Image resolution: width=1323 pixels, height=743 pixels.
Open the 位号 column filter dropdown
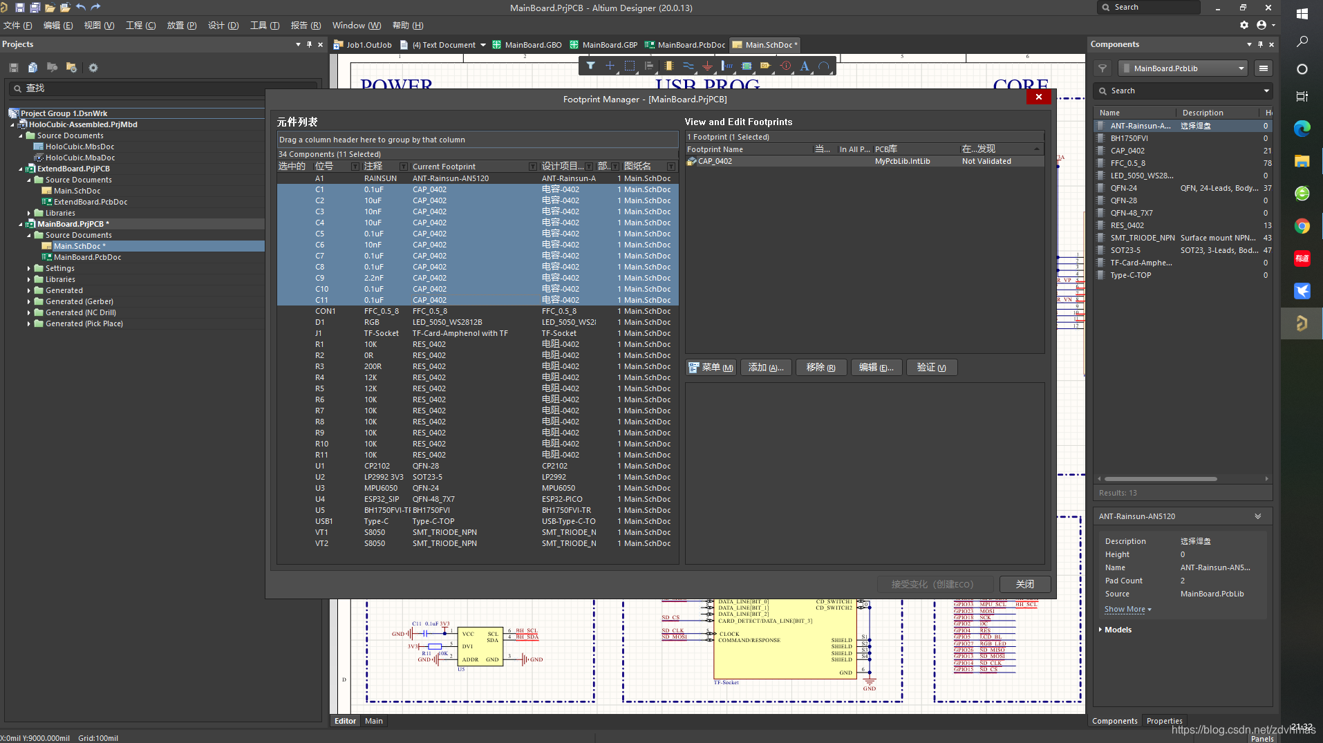click(355, 167)
